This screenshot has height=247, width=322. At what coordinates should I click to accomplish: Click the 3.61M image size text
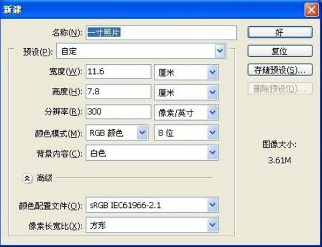280,160
